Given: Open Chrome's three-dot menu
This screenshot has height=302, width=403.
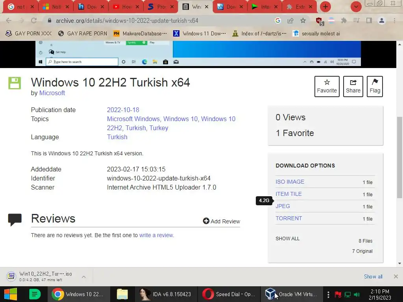Looking at the screenshot, I should tap(394, 20).
